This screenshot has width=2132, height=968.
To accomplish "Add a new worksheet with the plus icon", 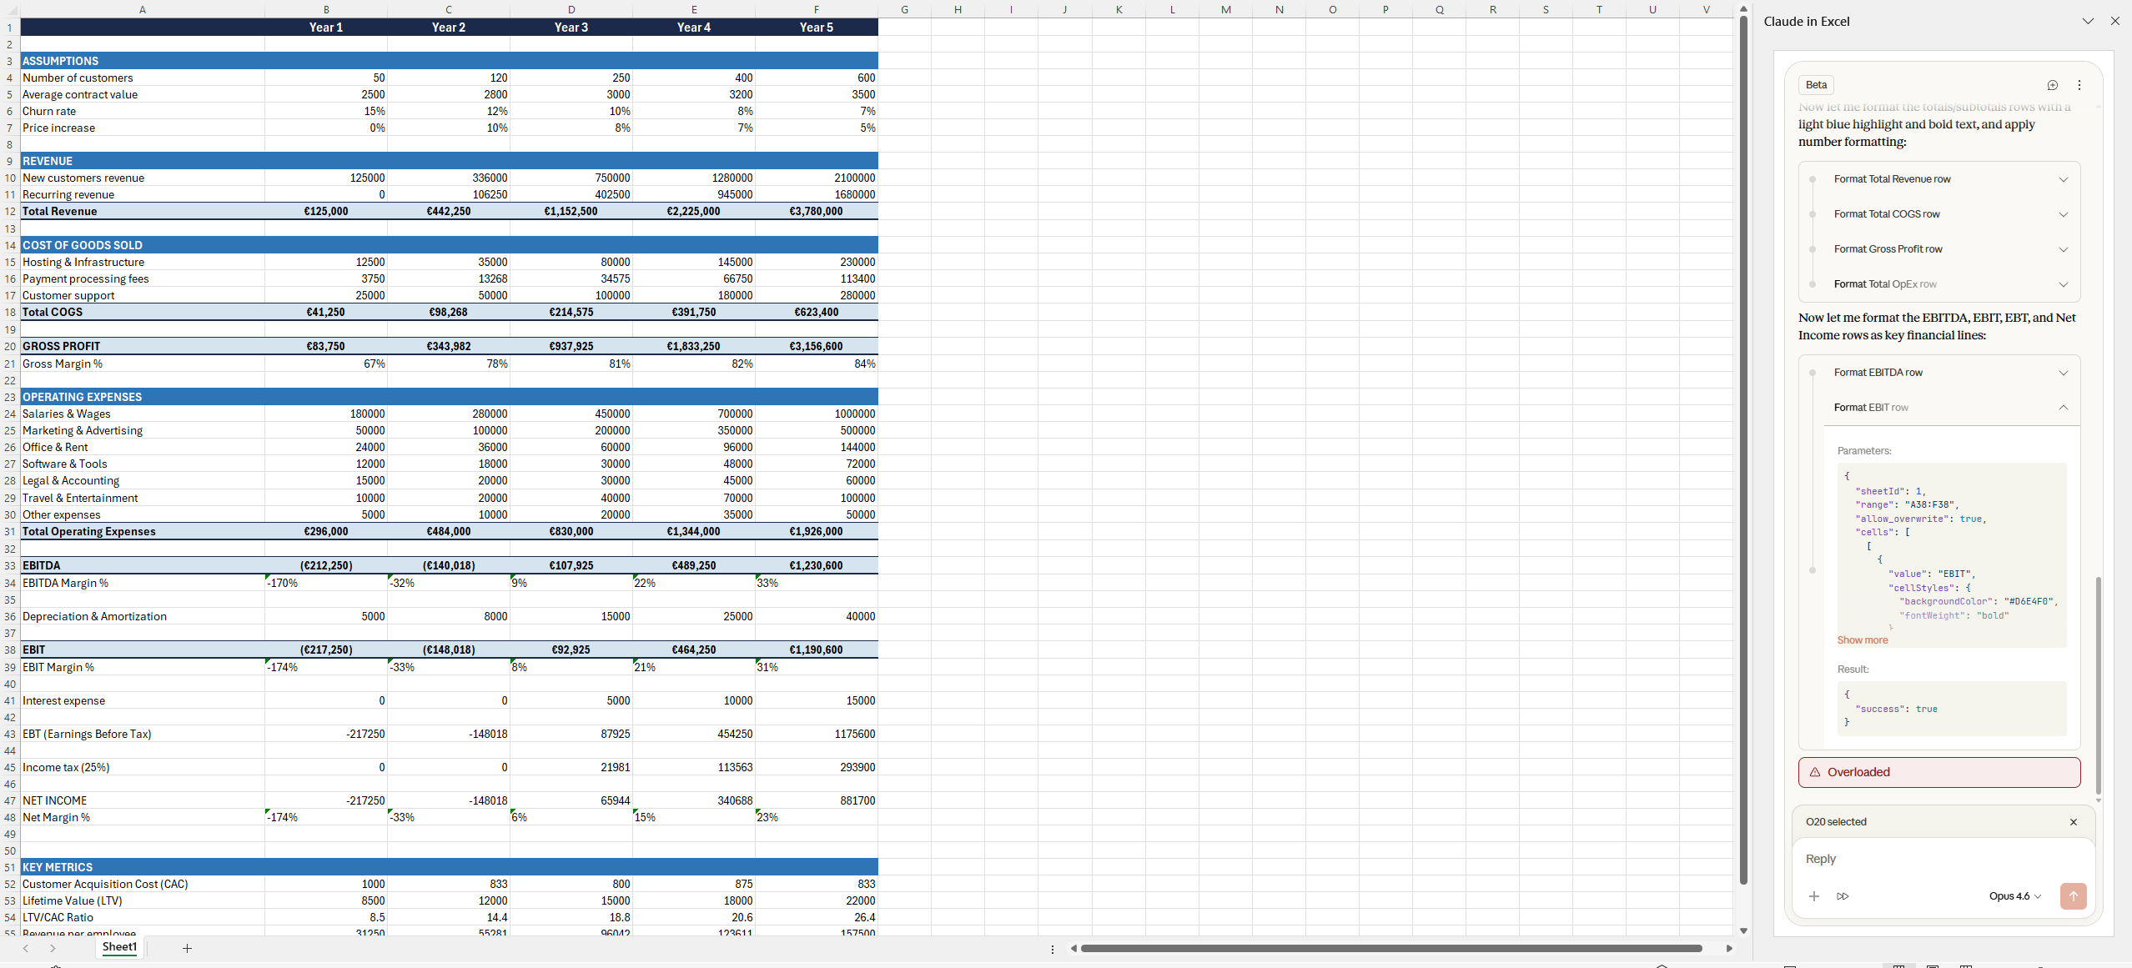I will coord(187,948).
